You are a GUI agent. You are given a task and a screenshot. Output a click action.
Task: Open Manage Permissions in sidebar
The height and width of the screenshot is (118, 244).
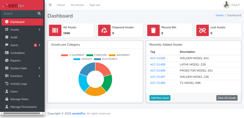pyautogui.click(x=22, y=107)
